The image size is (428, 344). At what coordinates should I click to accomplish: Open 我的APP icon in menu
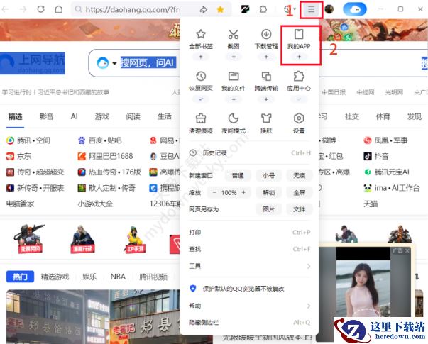click(299, 35)
